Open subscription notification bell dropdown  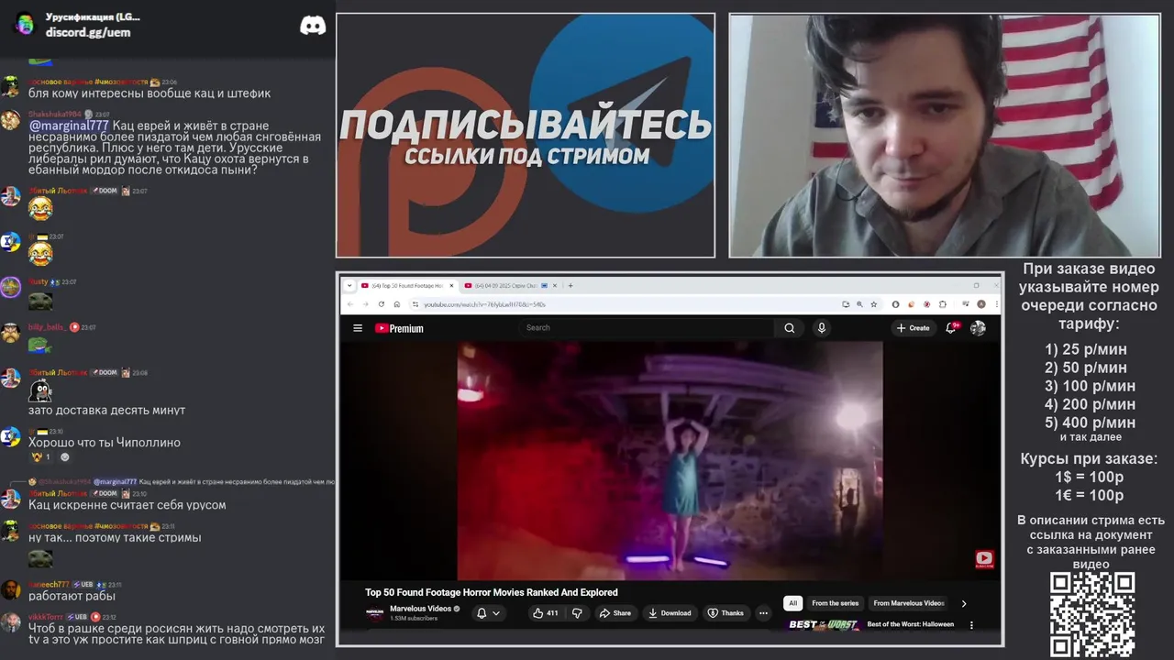coord(488,613)
